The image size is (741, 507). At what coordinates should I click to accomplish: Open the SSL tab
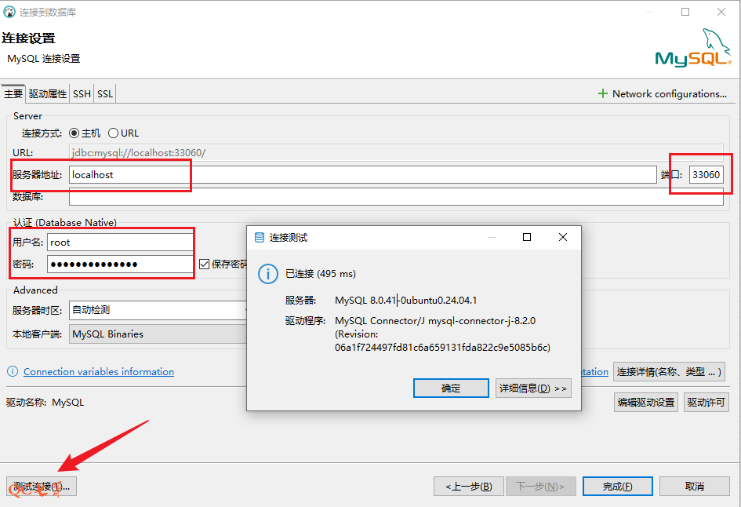[x=105, y=94]
